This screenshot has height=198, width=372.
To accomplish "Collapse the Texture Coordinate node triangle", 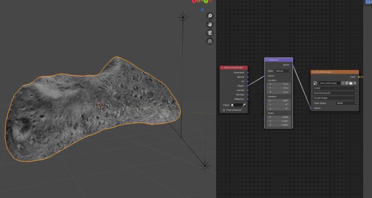I will tap(222, 68).
